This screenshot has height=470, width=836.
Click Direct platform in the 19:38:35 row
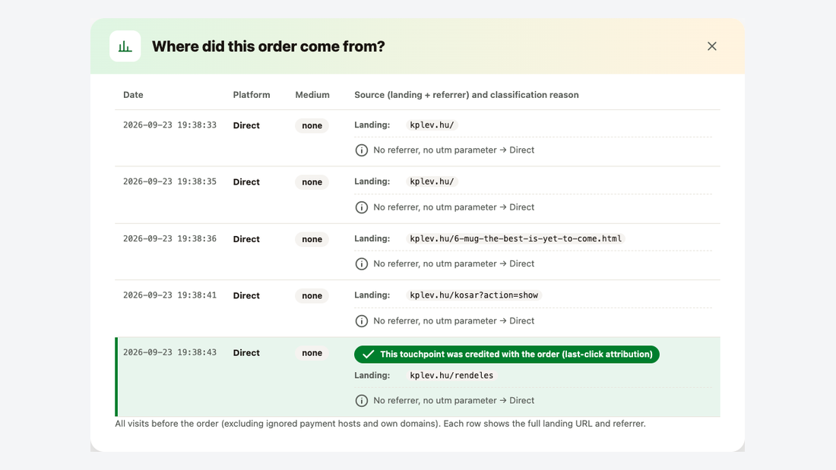click(x=246, y=182)
